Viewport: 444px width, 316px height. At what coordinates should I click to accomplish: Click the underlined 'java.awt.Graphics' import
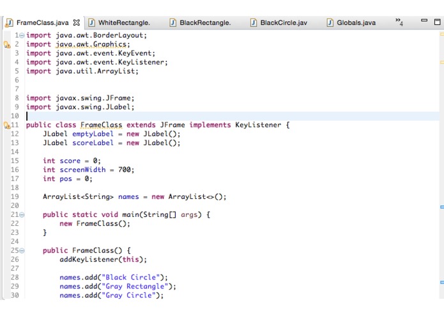(91, 45)
